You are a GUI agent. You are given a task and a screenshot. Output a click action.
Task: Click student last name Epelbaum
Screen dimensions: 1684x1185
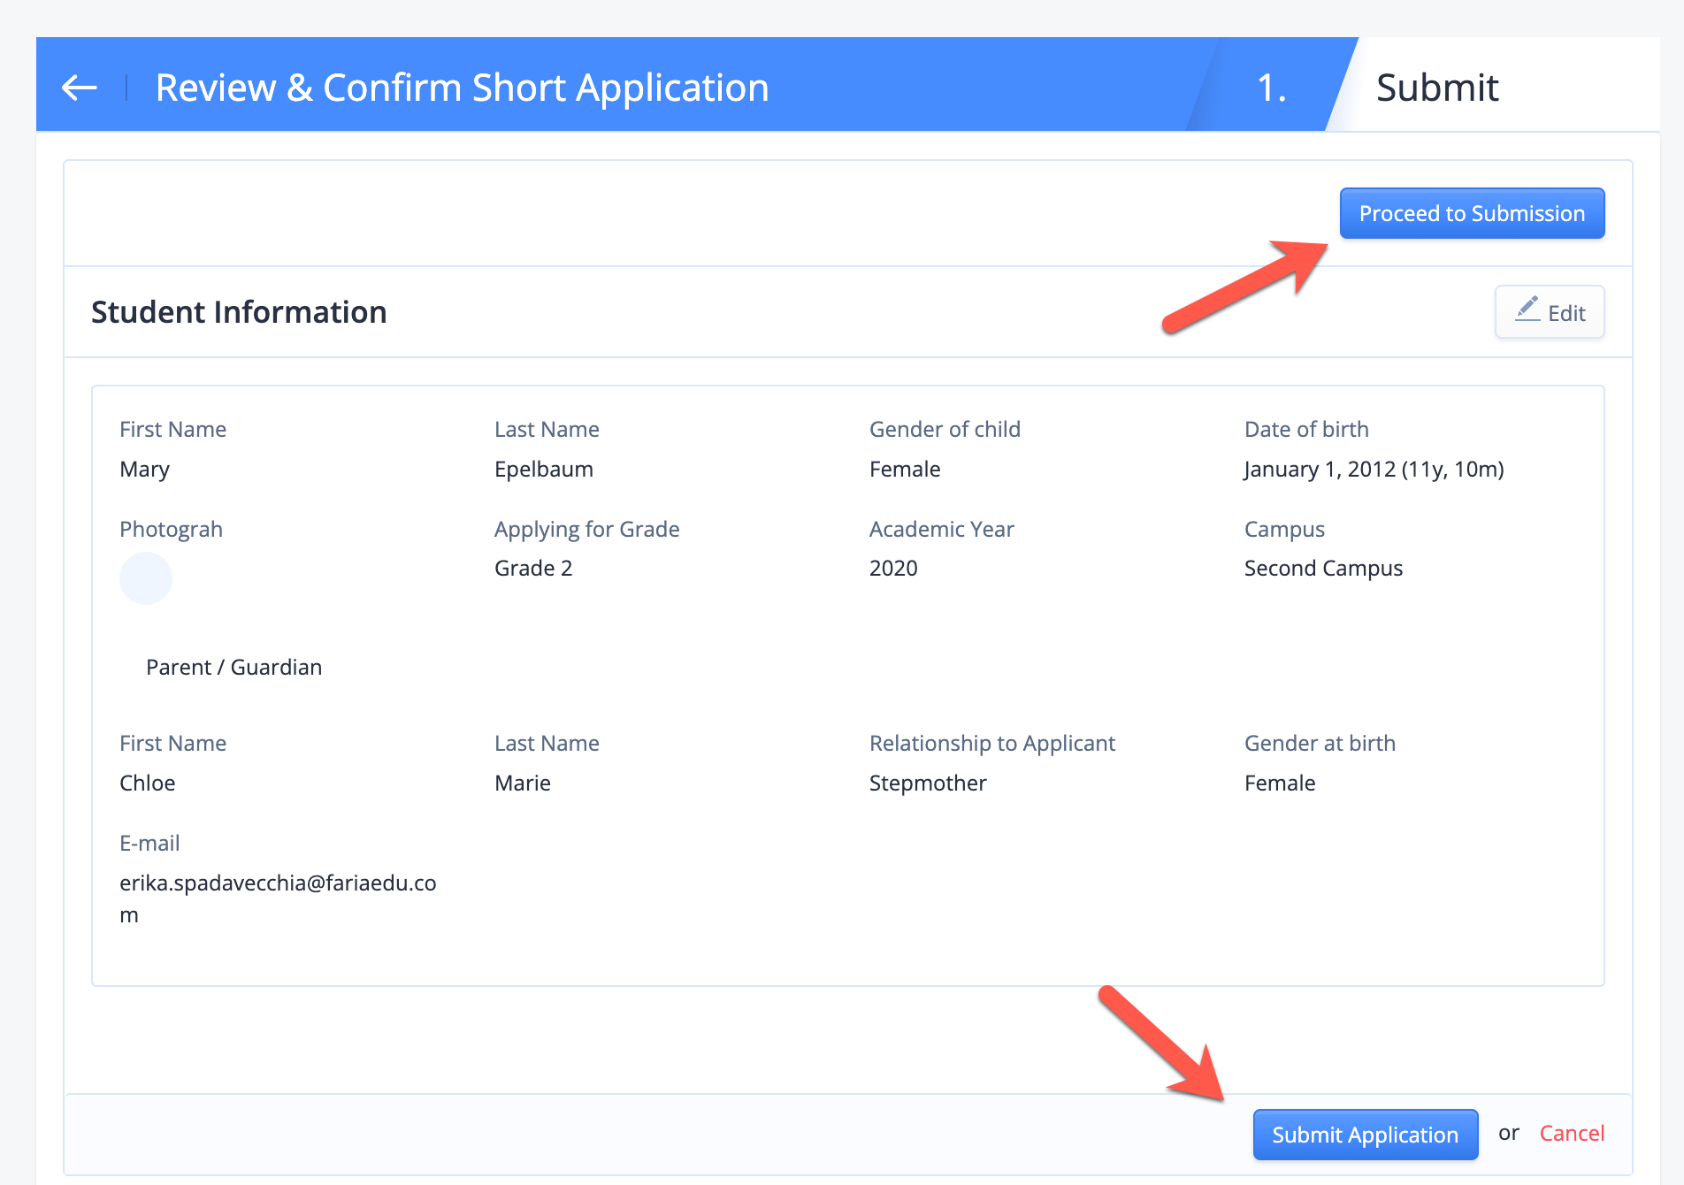pyautogui.click(x=544, y=469)
